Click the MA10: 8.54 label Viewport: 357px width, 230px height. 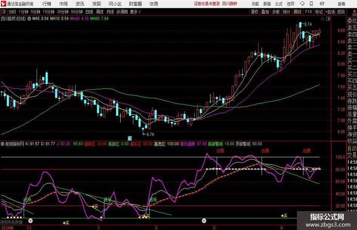pos(59,19)
